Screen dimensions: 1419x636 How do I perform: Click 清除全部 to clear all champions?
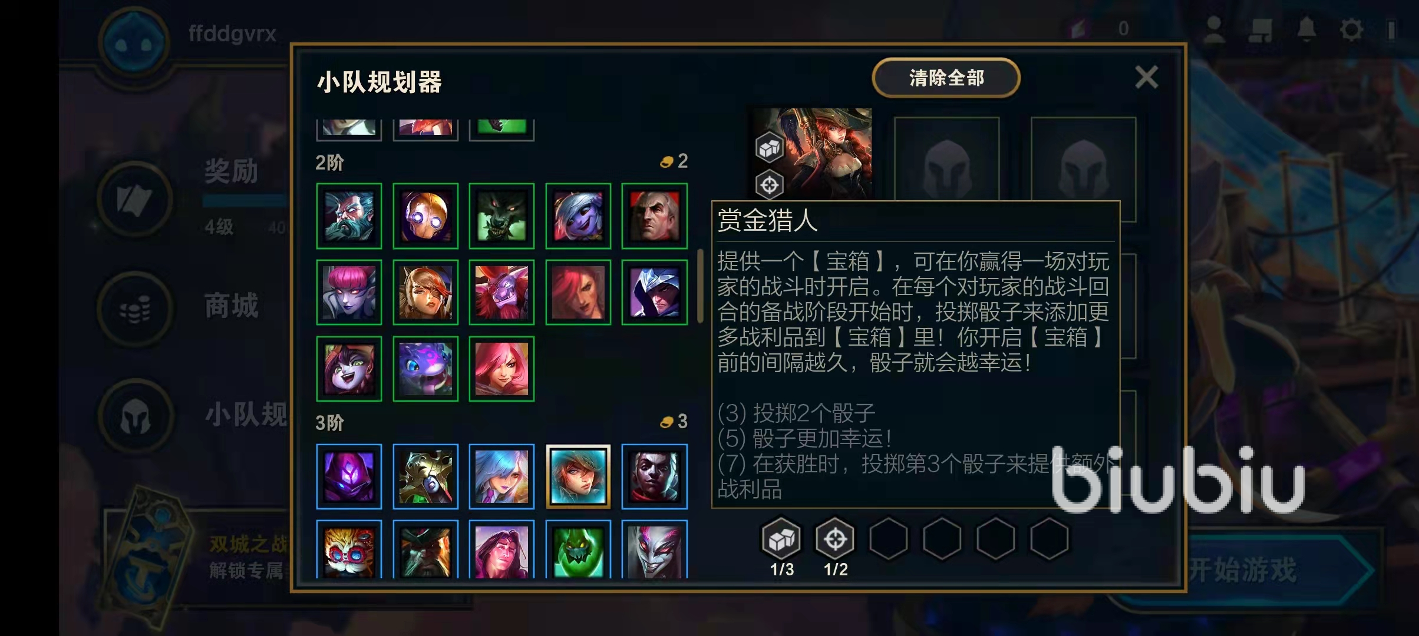[x=946, y=78]
